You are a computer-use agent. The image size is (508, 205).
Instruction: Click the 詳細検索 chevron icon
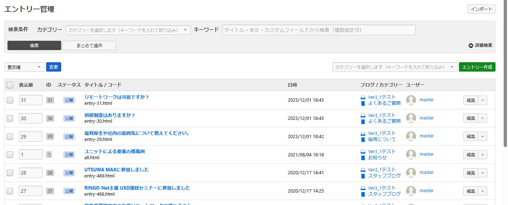tap(471, 45)
